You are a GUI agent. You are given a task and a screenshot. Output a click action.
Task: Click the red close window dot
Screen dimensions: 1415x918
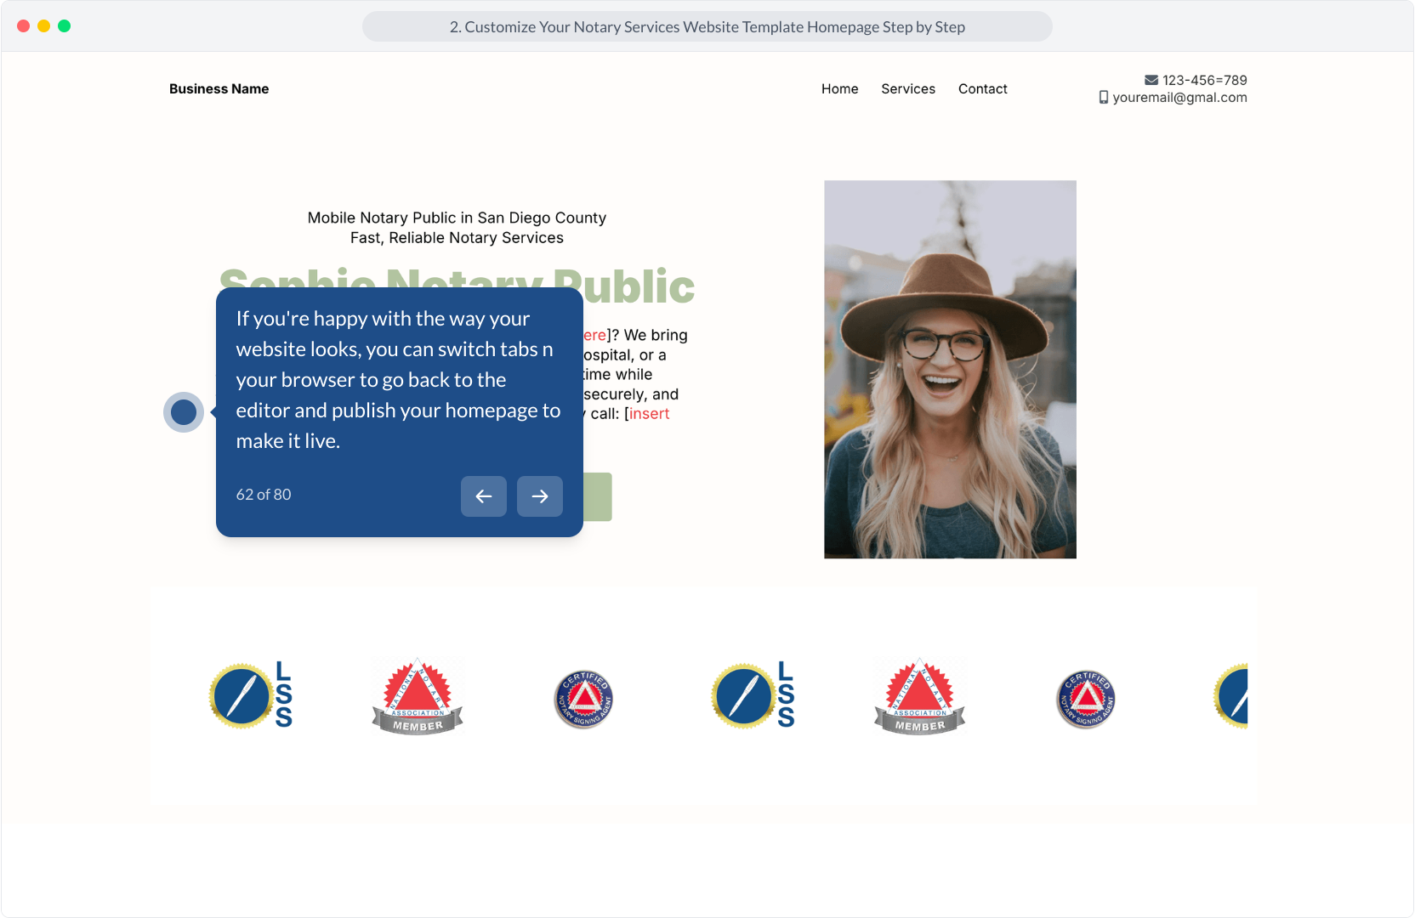tap(24, 26)
